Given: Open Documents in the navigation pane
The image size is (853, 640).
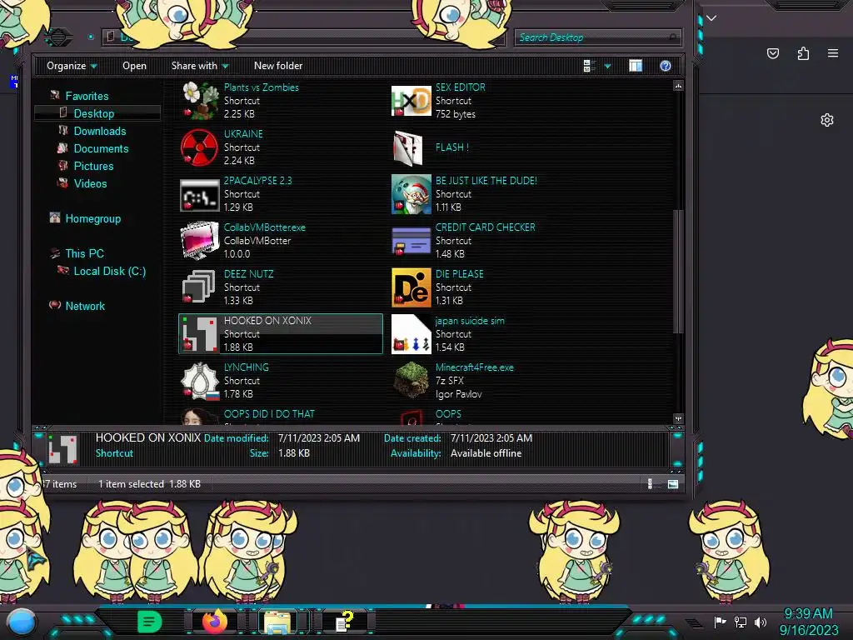Looking at the screenshot, I should 101,148.
